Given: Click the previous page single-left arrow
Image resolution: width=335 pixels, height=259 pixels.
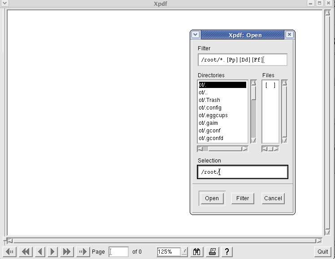Looking at the screenshot, I should (x=40, y=251).
